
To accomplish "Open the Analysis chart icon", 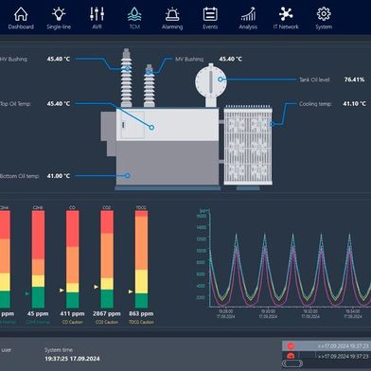I will pos(248,14).
